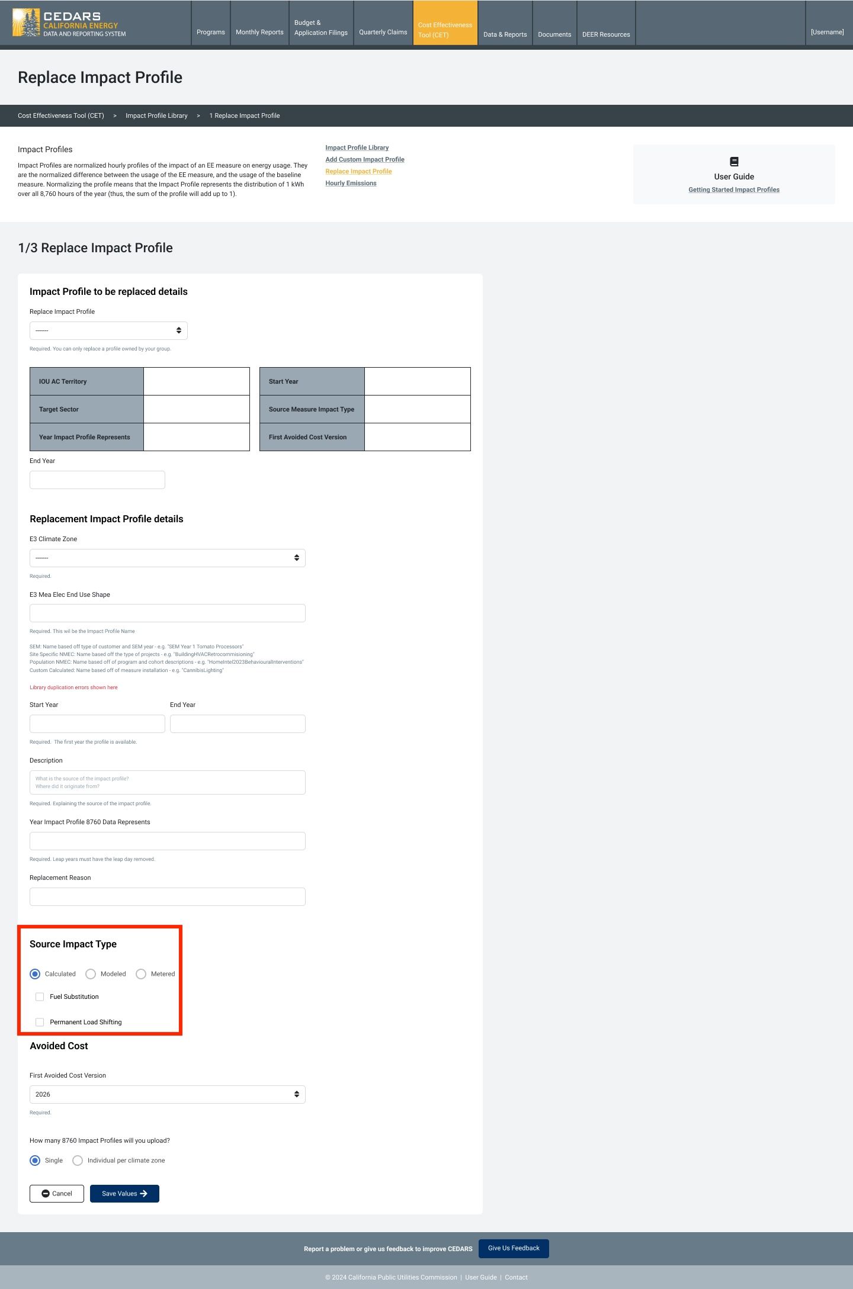Click the Replacement Reason input field
The image size is (853, 1289).
click(x=168, y=896)
